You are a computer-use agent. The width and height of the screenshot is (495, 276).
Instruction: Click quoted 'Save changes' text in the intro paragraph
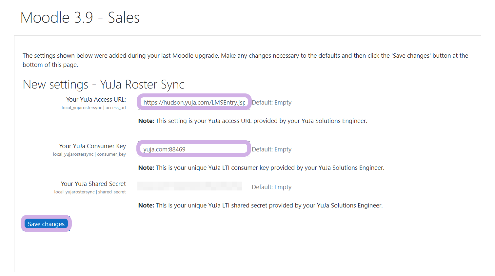pyautogui.click(x=411, y=56)
